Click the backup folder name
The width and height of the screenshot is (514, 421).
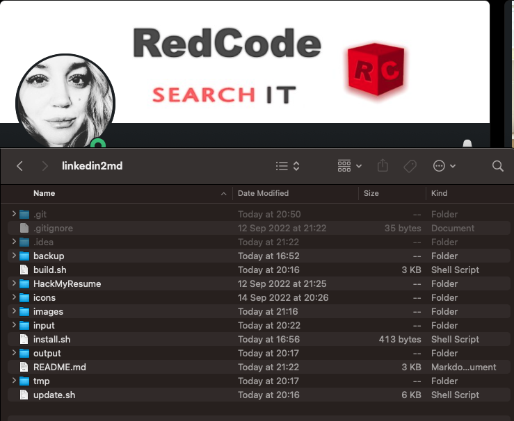49,256
